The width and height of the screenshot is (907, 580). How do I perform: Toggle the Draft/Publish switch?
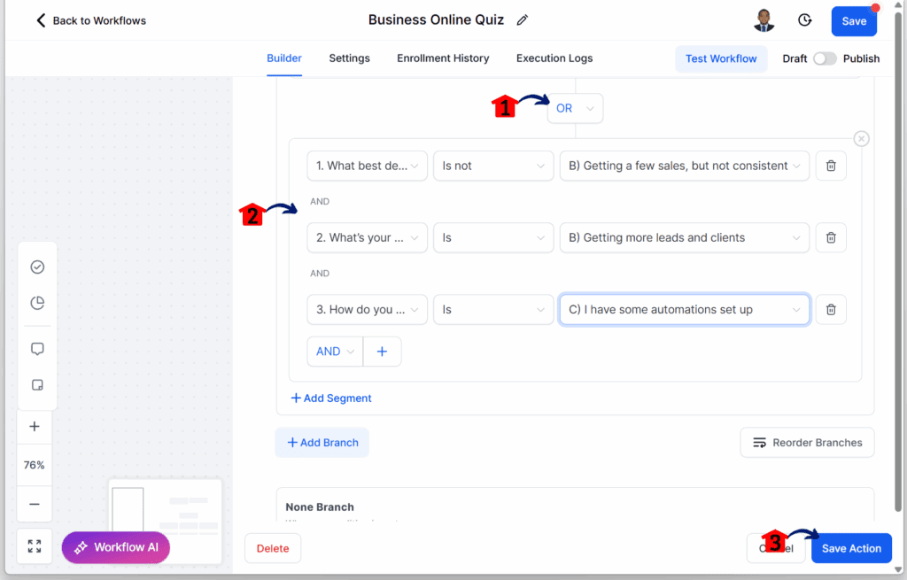(x=825, y=58)
